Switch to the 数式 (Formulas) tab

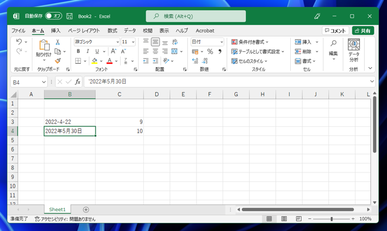(112, 31)
